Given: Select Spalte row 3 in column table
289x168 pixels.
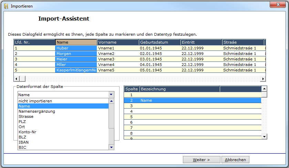Looking at the screenshot, I should coord(193,106).
